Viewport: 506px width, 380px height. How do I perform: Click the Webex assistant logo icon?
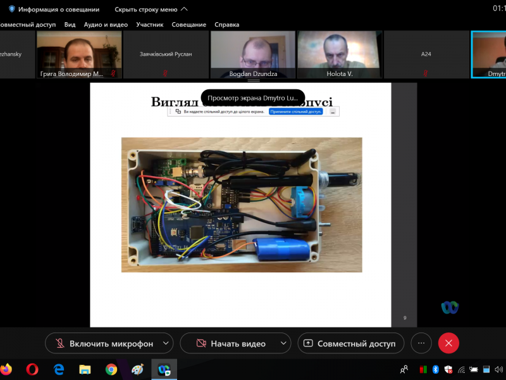(450, 307)
